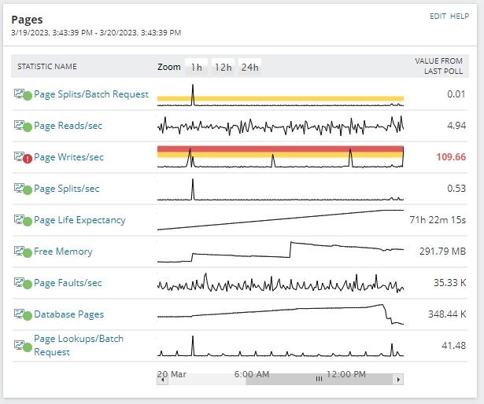Click the timeline scrollbar thumb handle
Image resolution: width=484 pixels, height=404 pixels.
pyautogui.click(x=320, y=379)
